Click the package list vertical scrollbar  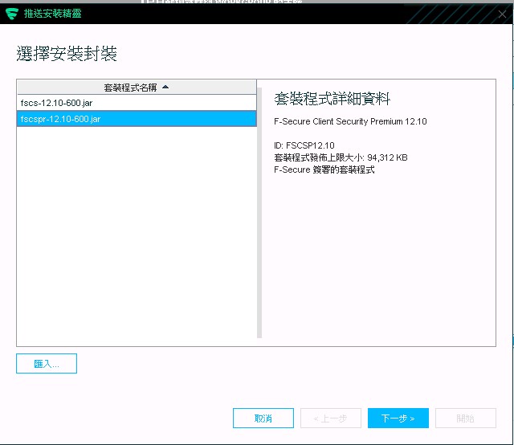point(259,213)
